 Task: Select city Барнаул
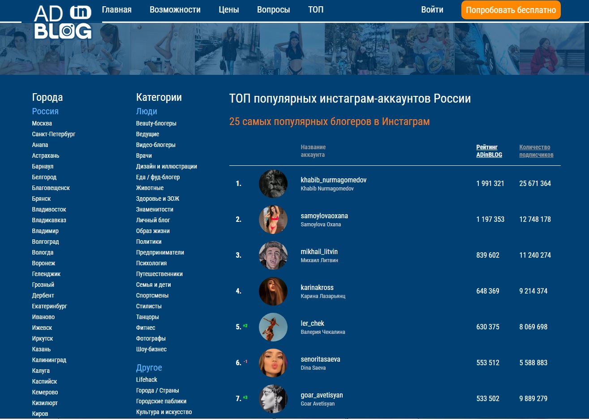[x=43, y=166]
